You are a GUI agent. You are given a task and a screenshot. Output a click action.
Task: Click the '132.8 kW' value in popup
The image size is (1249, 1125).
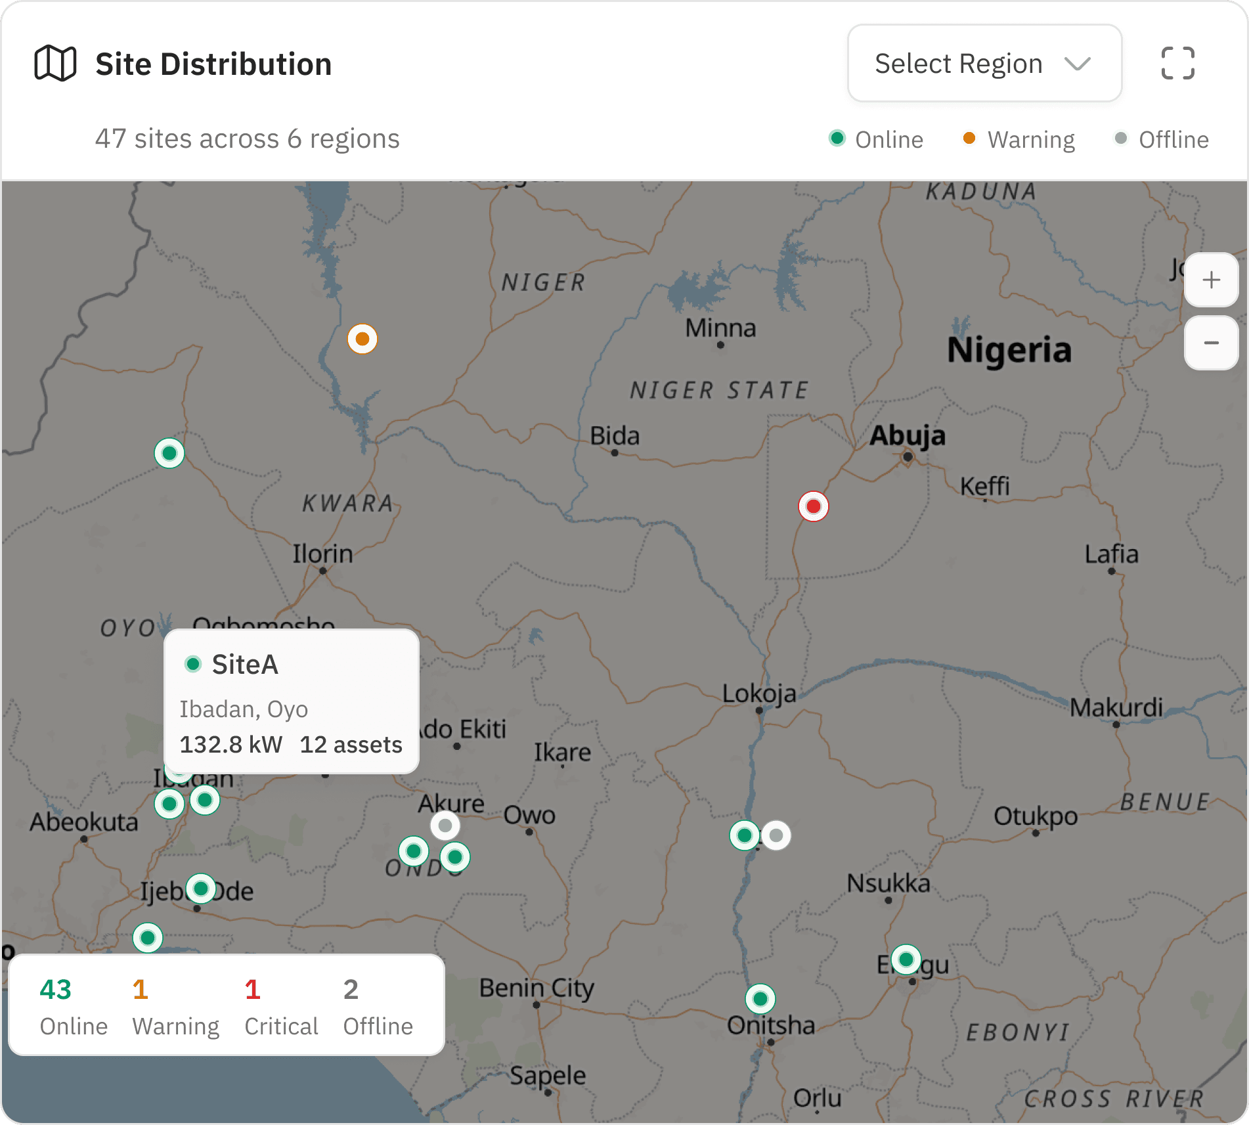point(231,745)
